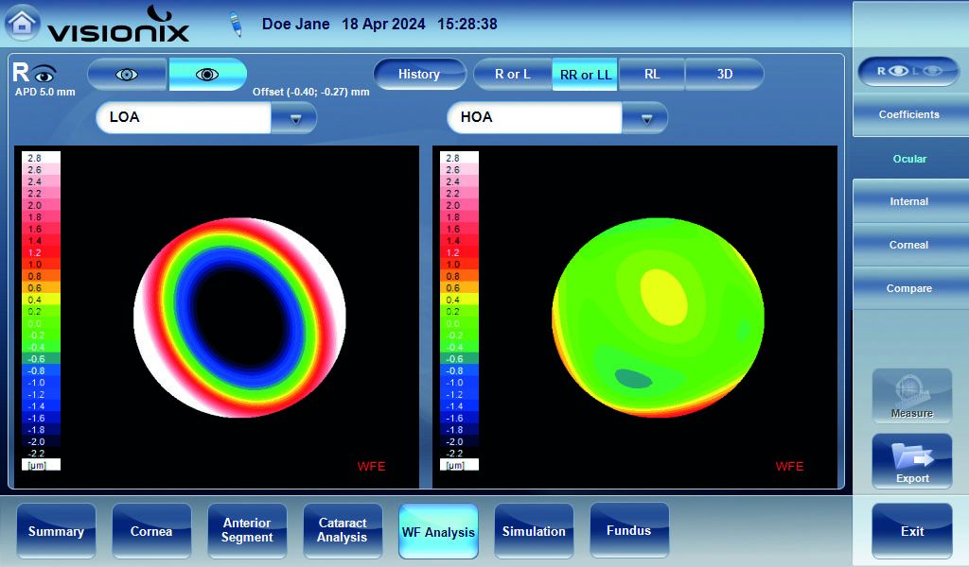
Task: Click the R eye indicator icon
Action: 35,74
